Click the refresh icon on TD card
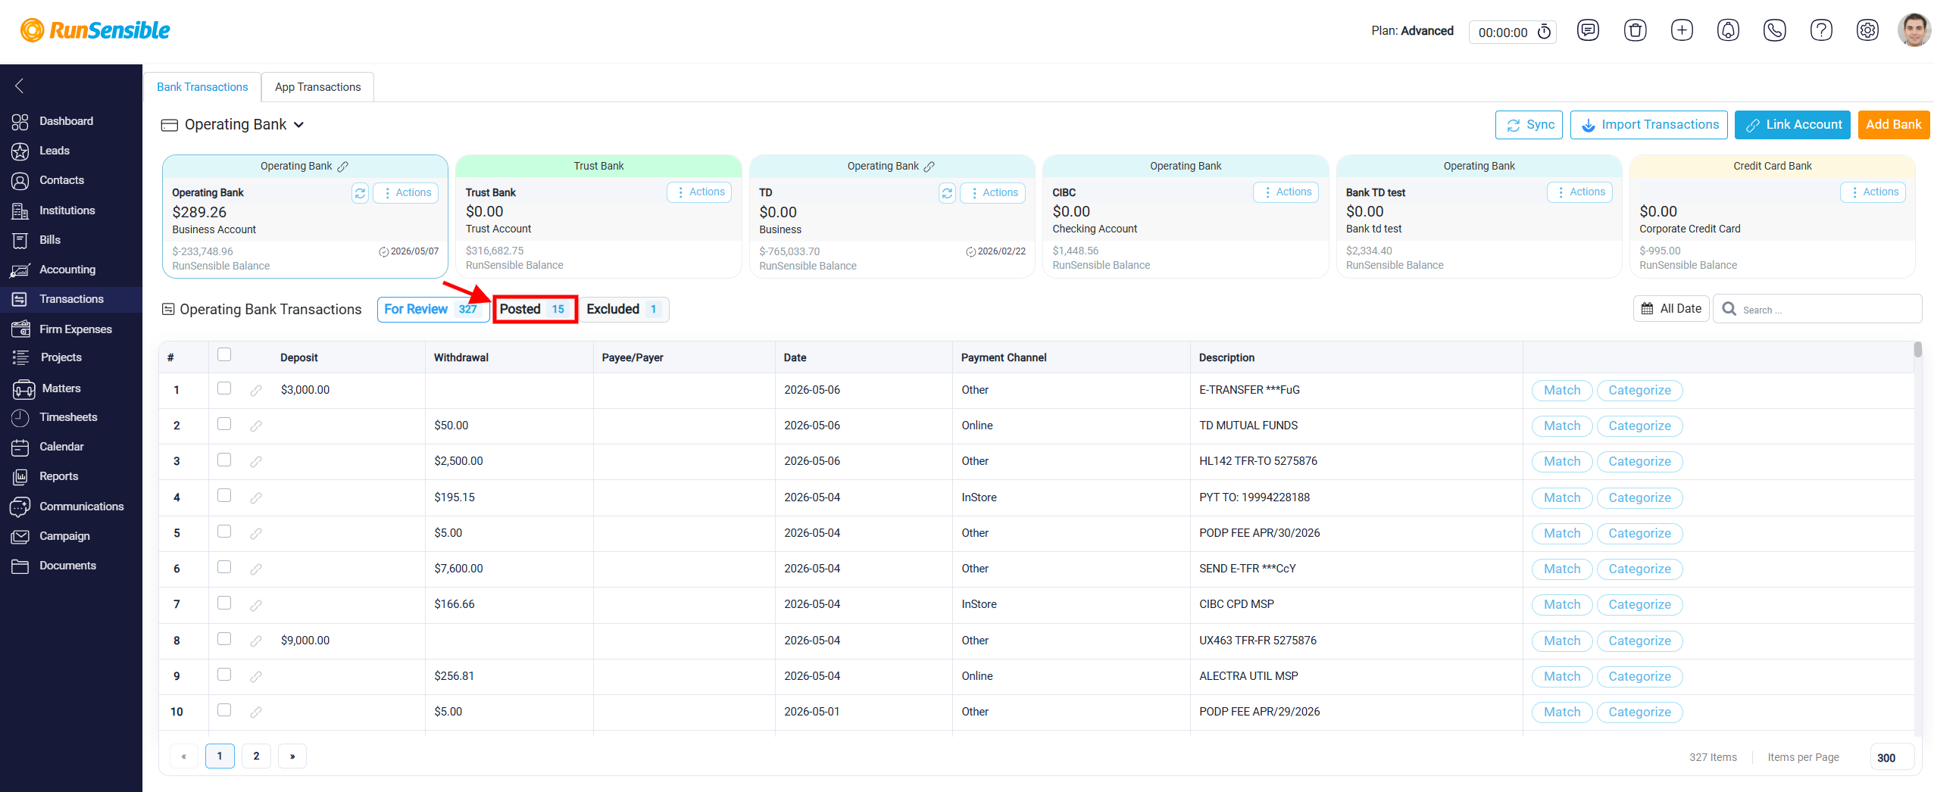 pos(947,193)
